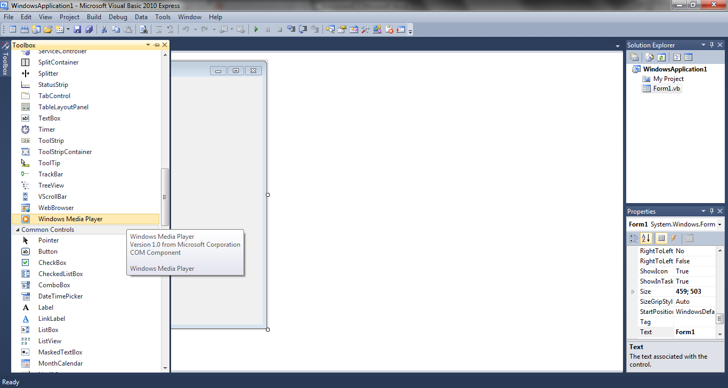Open the Debug menu
The width and height of the screenshot is (728, 388).
[x=118, y=17]
